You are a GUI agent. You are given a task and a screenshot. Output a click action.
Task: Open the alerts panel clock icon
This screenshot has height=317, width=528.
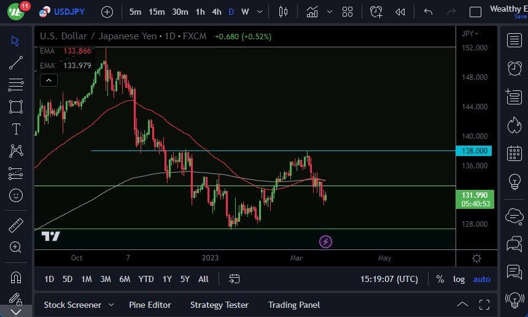point(514,68)
